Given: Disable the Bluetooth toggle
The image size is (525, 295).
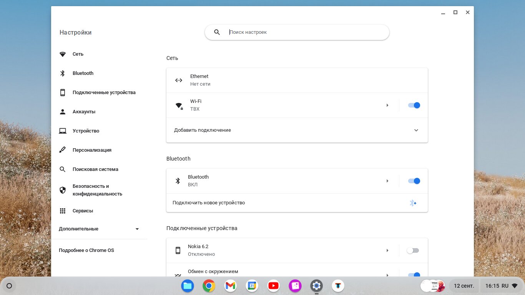Looking at the screenshot, I should pos(414,181).
